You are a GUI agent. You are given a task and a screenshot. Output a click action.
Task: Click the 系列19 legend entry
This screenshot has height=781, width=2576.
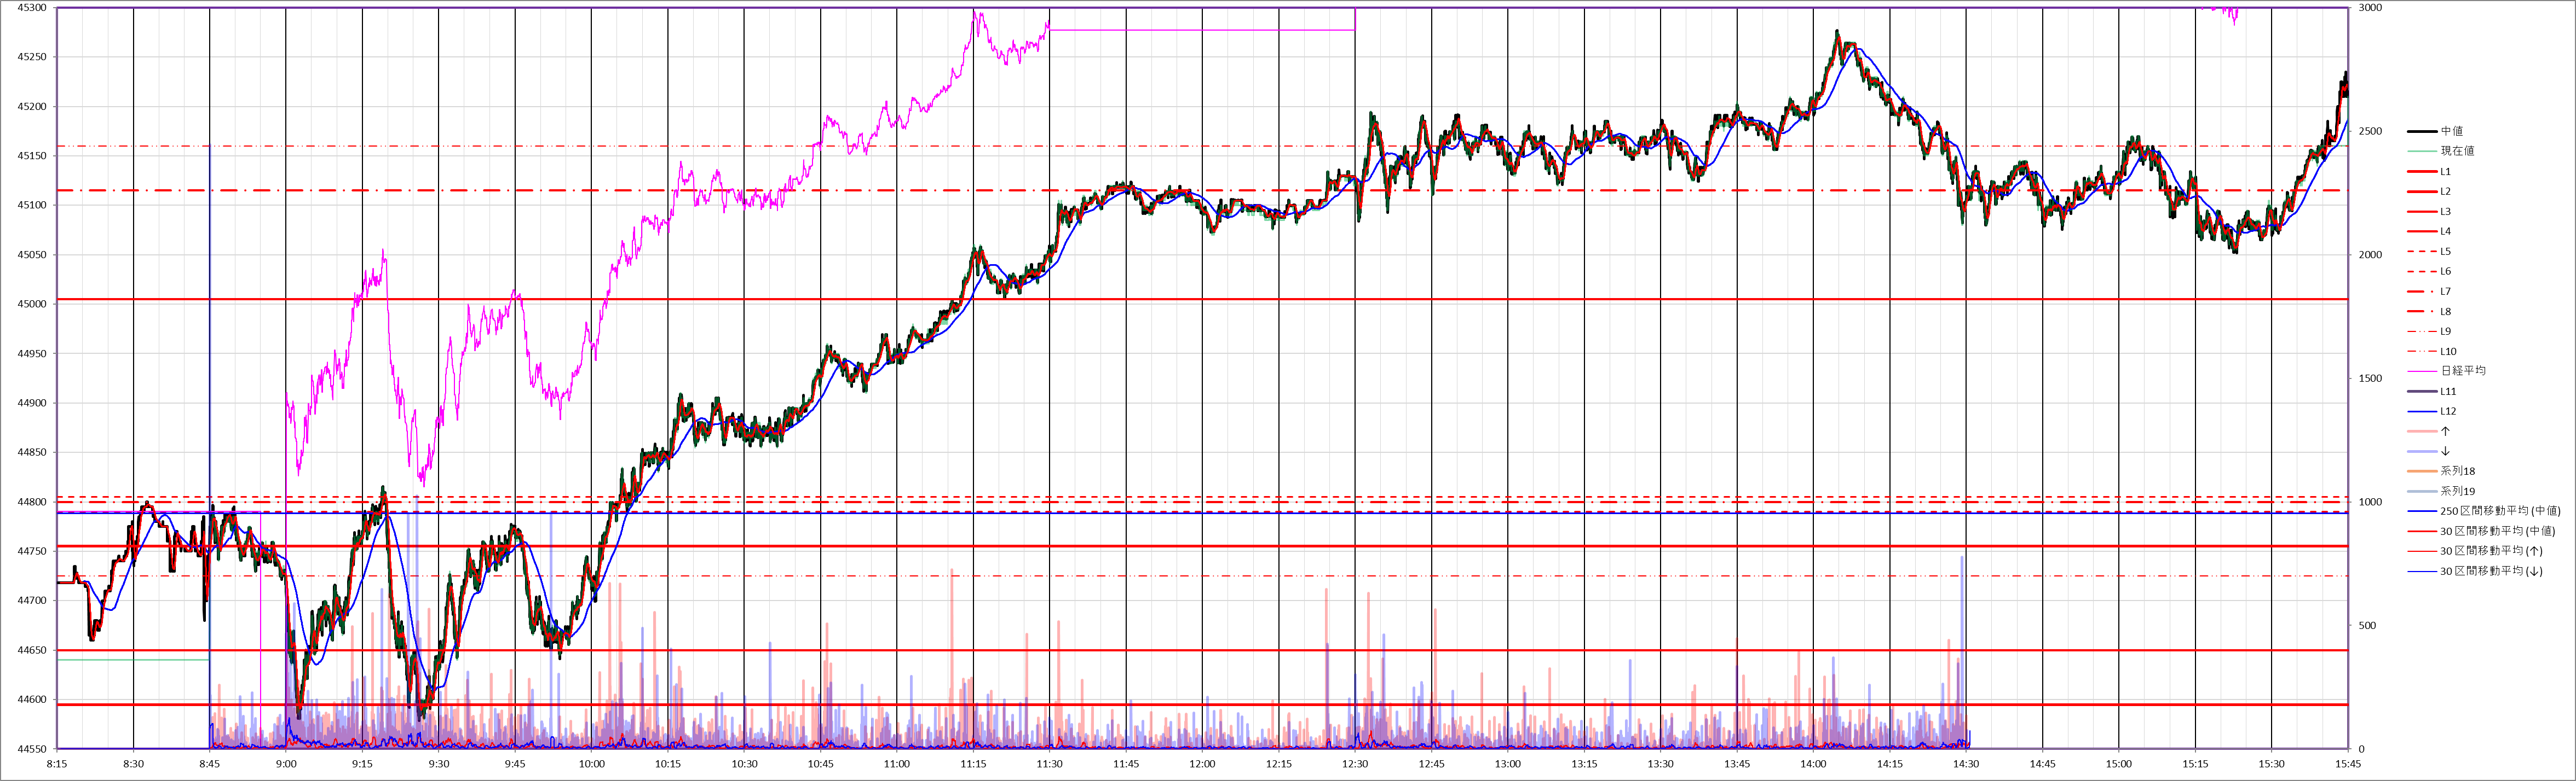pyautogui.click(x=2457, y=491)
